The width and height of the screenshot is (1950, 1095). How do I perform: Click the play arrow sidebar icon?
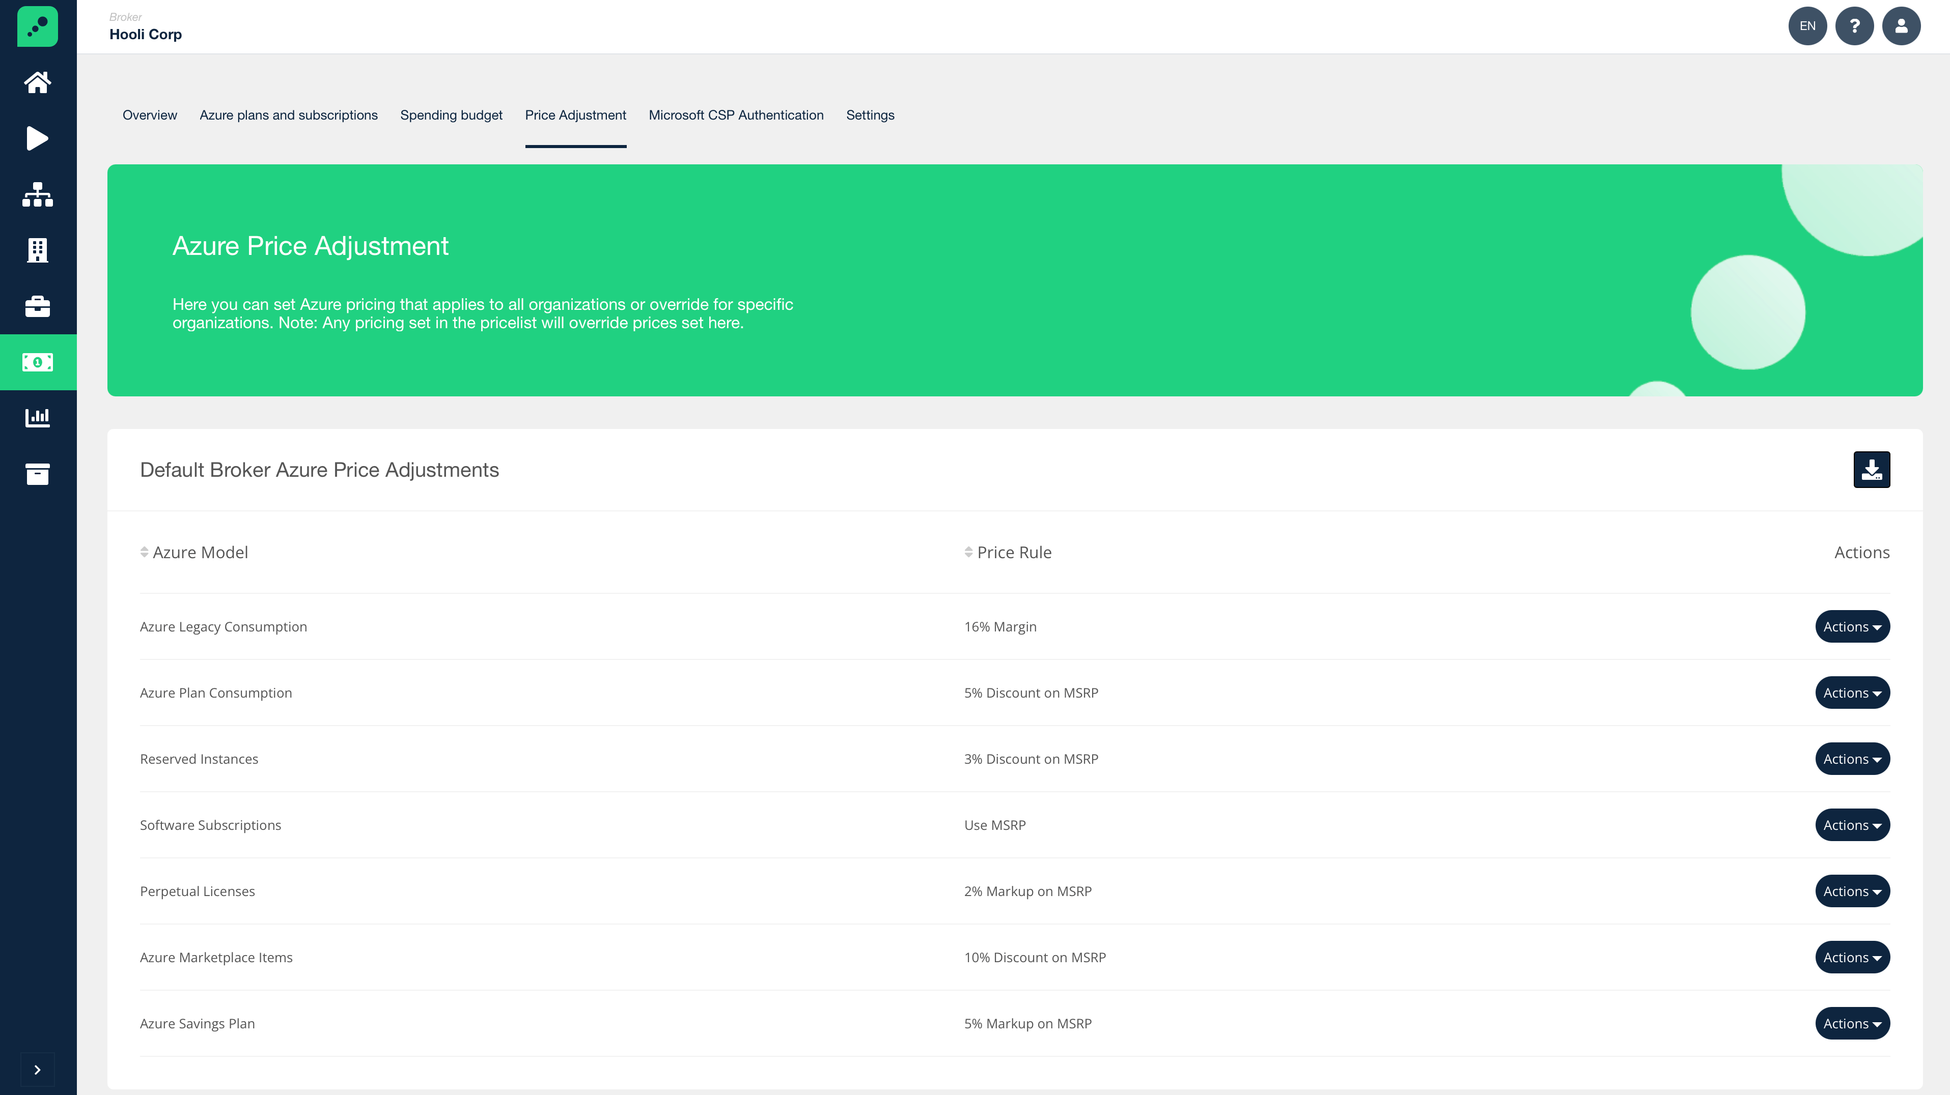38,138
